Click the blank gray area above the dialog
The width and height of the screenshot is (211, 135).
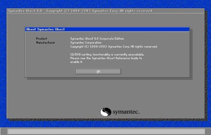pos(106,20)
